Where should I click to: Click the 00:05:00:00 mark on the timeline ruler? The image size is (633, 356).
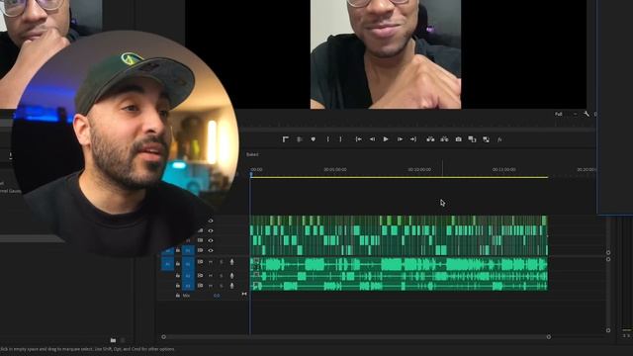[x=335, y=170]
